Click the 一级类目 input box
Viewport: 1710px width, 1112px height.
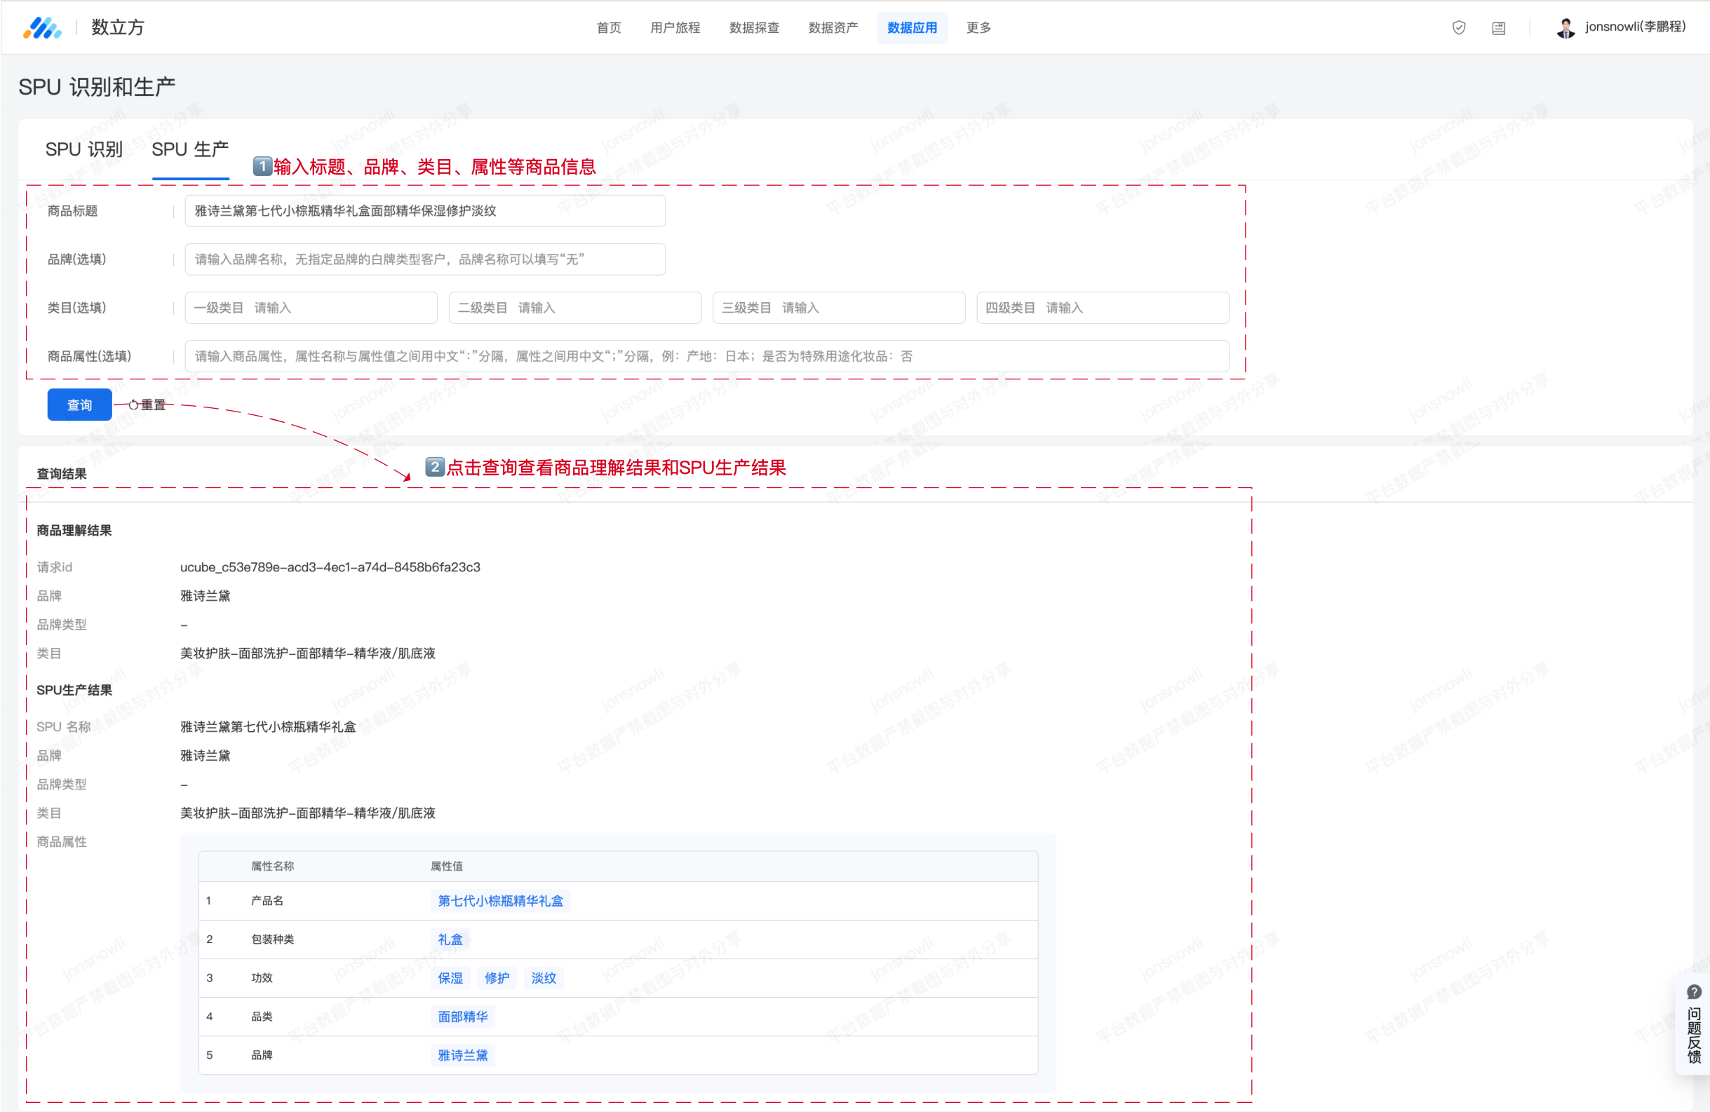[311, 308]
